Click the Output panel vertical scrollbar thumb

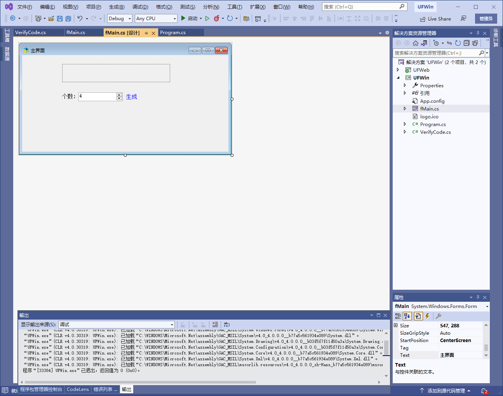(x=386, y=348)
